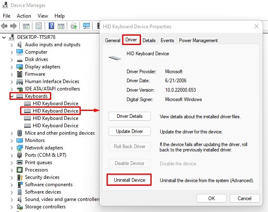Collapse the DESKTOP-TTSIR78 root node

pos(4,37)
